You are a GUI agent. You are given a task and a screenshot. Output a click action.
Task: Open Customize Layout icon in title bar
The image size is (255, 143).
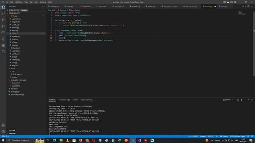tap(235, 2)
